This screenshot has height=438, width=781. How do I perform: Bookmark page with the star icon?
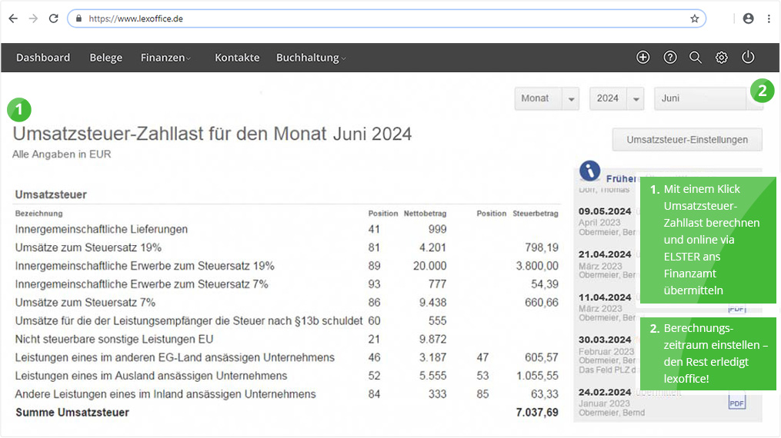tap(694, 19)
